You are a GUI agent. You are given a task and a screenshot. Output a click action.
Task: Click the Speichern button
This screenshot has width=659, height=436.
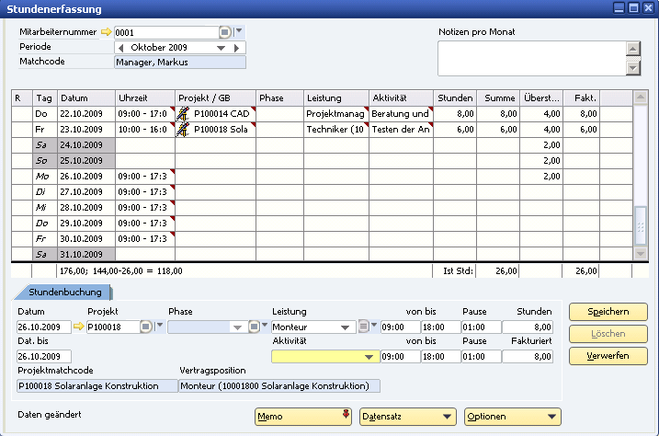click(608, 312)
